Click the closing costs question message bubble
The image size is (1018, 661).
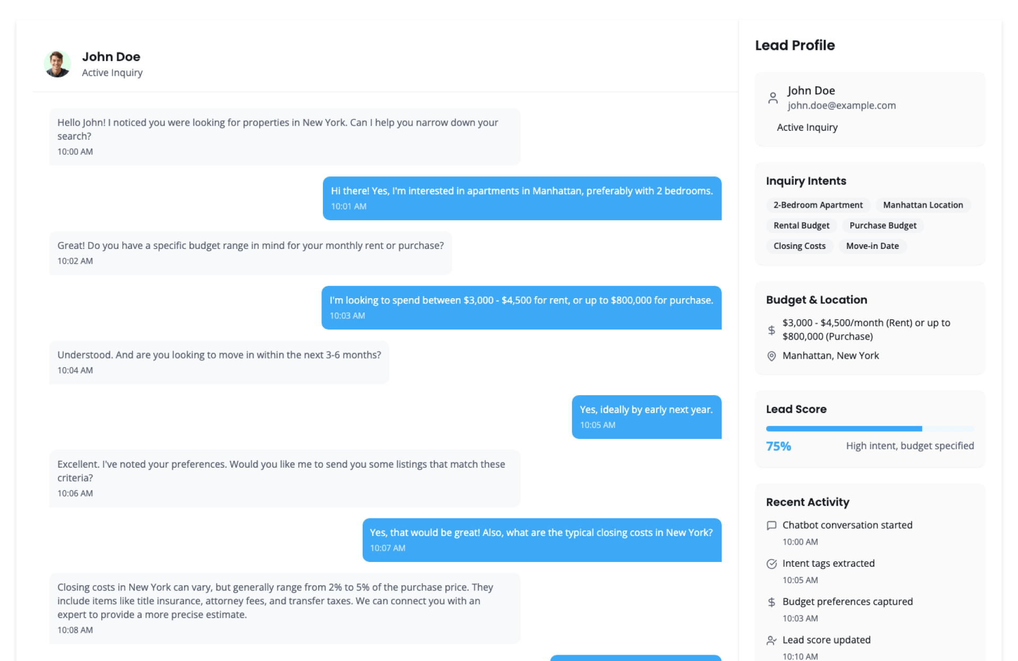point(541,540)
